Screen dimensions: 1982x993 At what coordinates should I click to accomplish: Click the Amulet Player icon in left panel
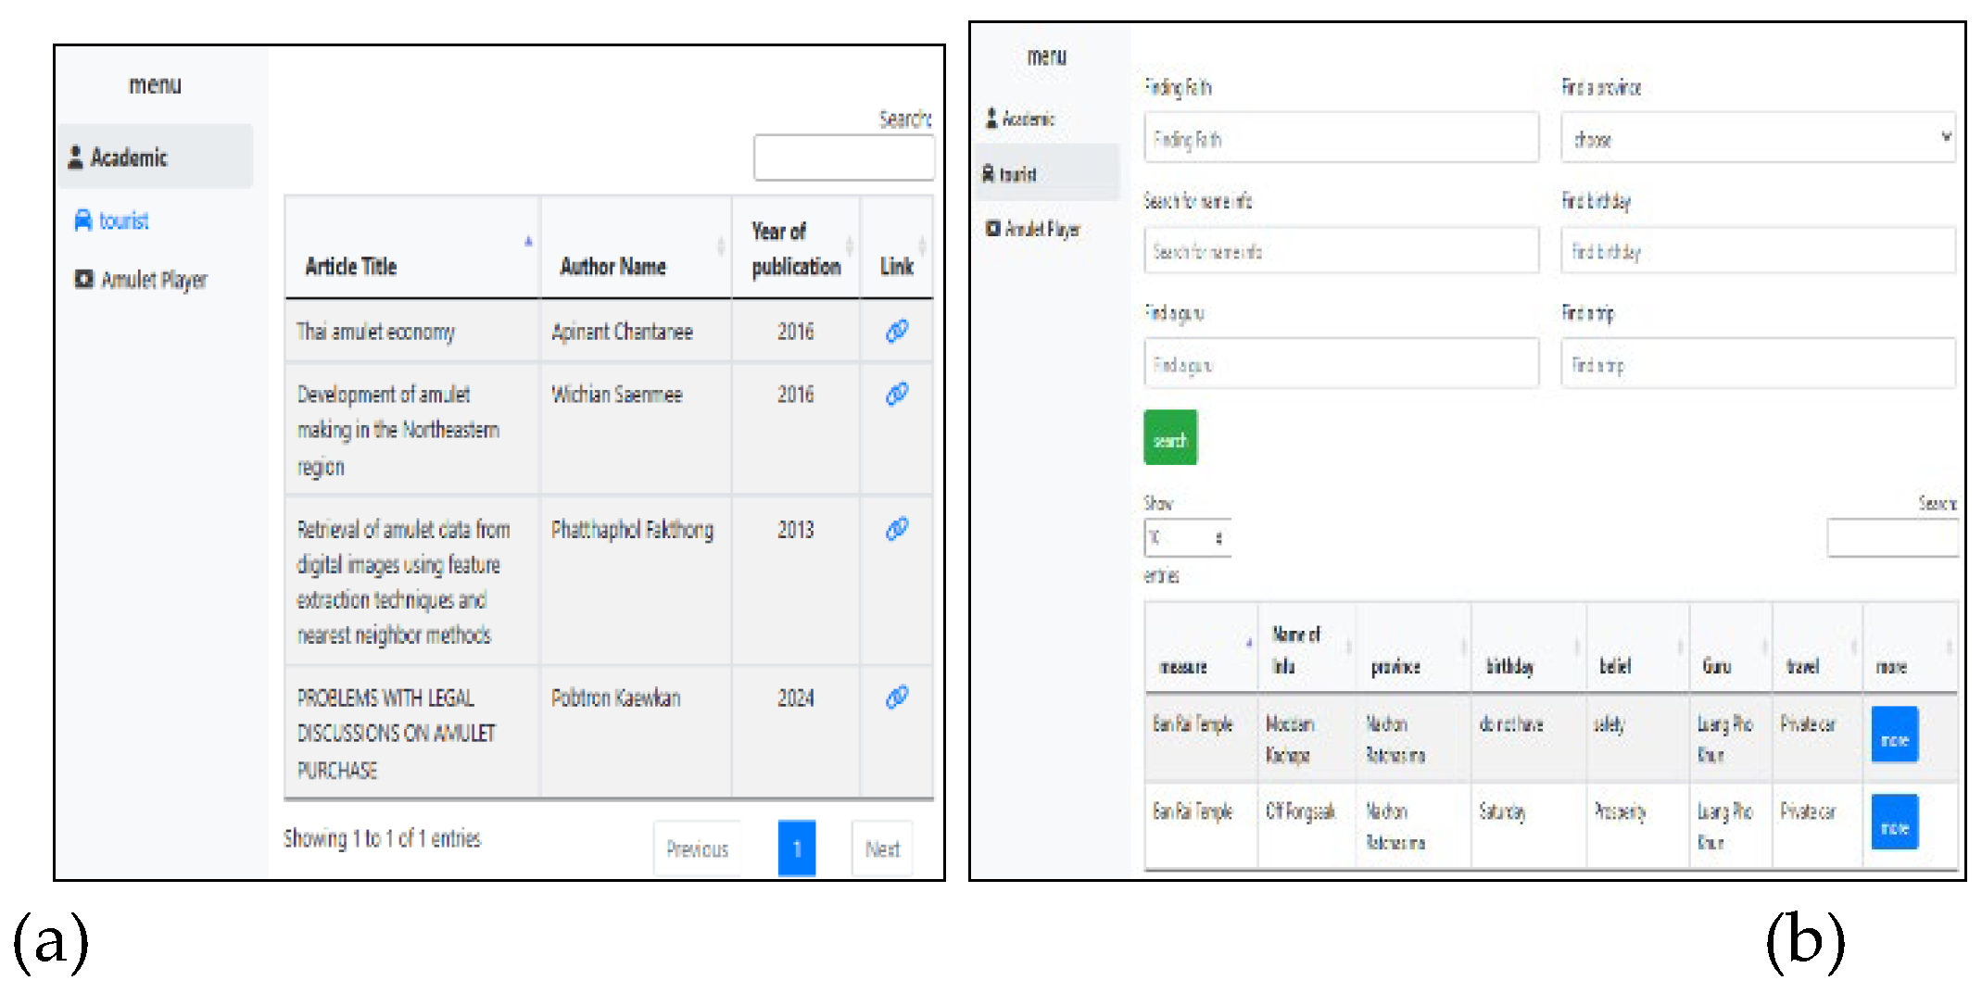83,279
